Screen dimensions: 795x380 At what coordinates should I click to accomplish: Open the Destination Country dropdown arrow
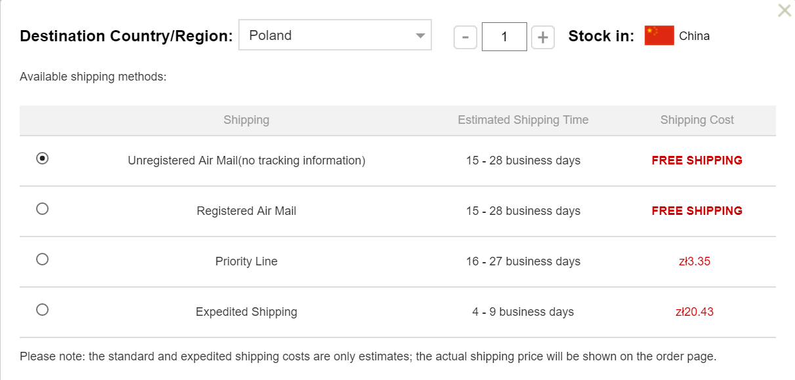(x=421, y=36)
